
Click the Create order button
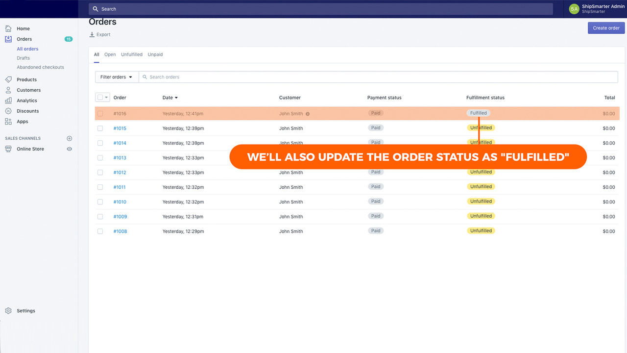click(x=606, y=28)
